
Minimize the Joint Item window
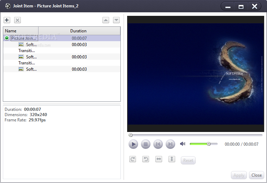coord(228,7)
